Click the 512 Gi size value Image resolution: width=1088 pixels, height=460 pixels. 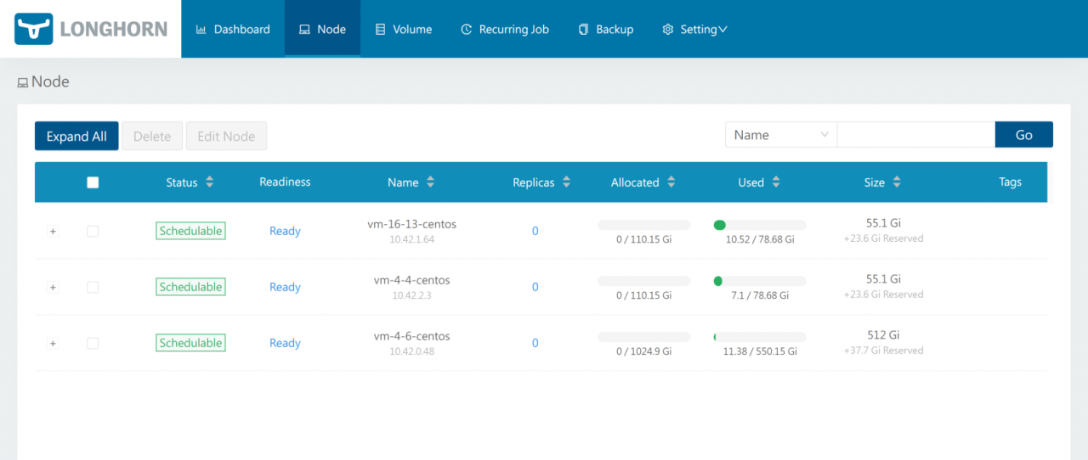coord(883,335)
